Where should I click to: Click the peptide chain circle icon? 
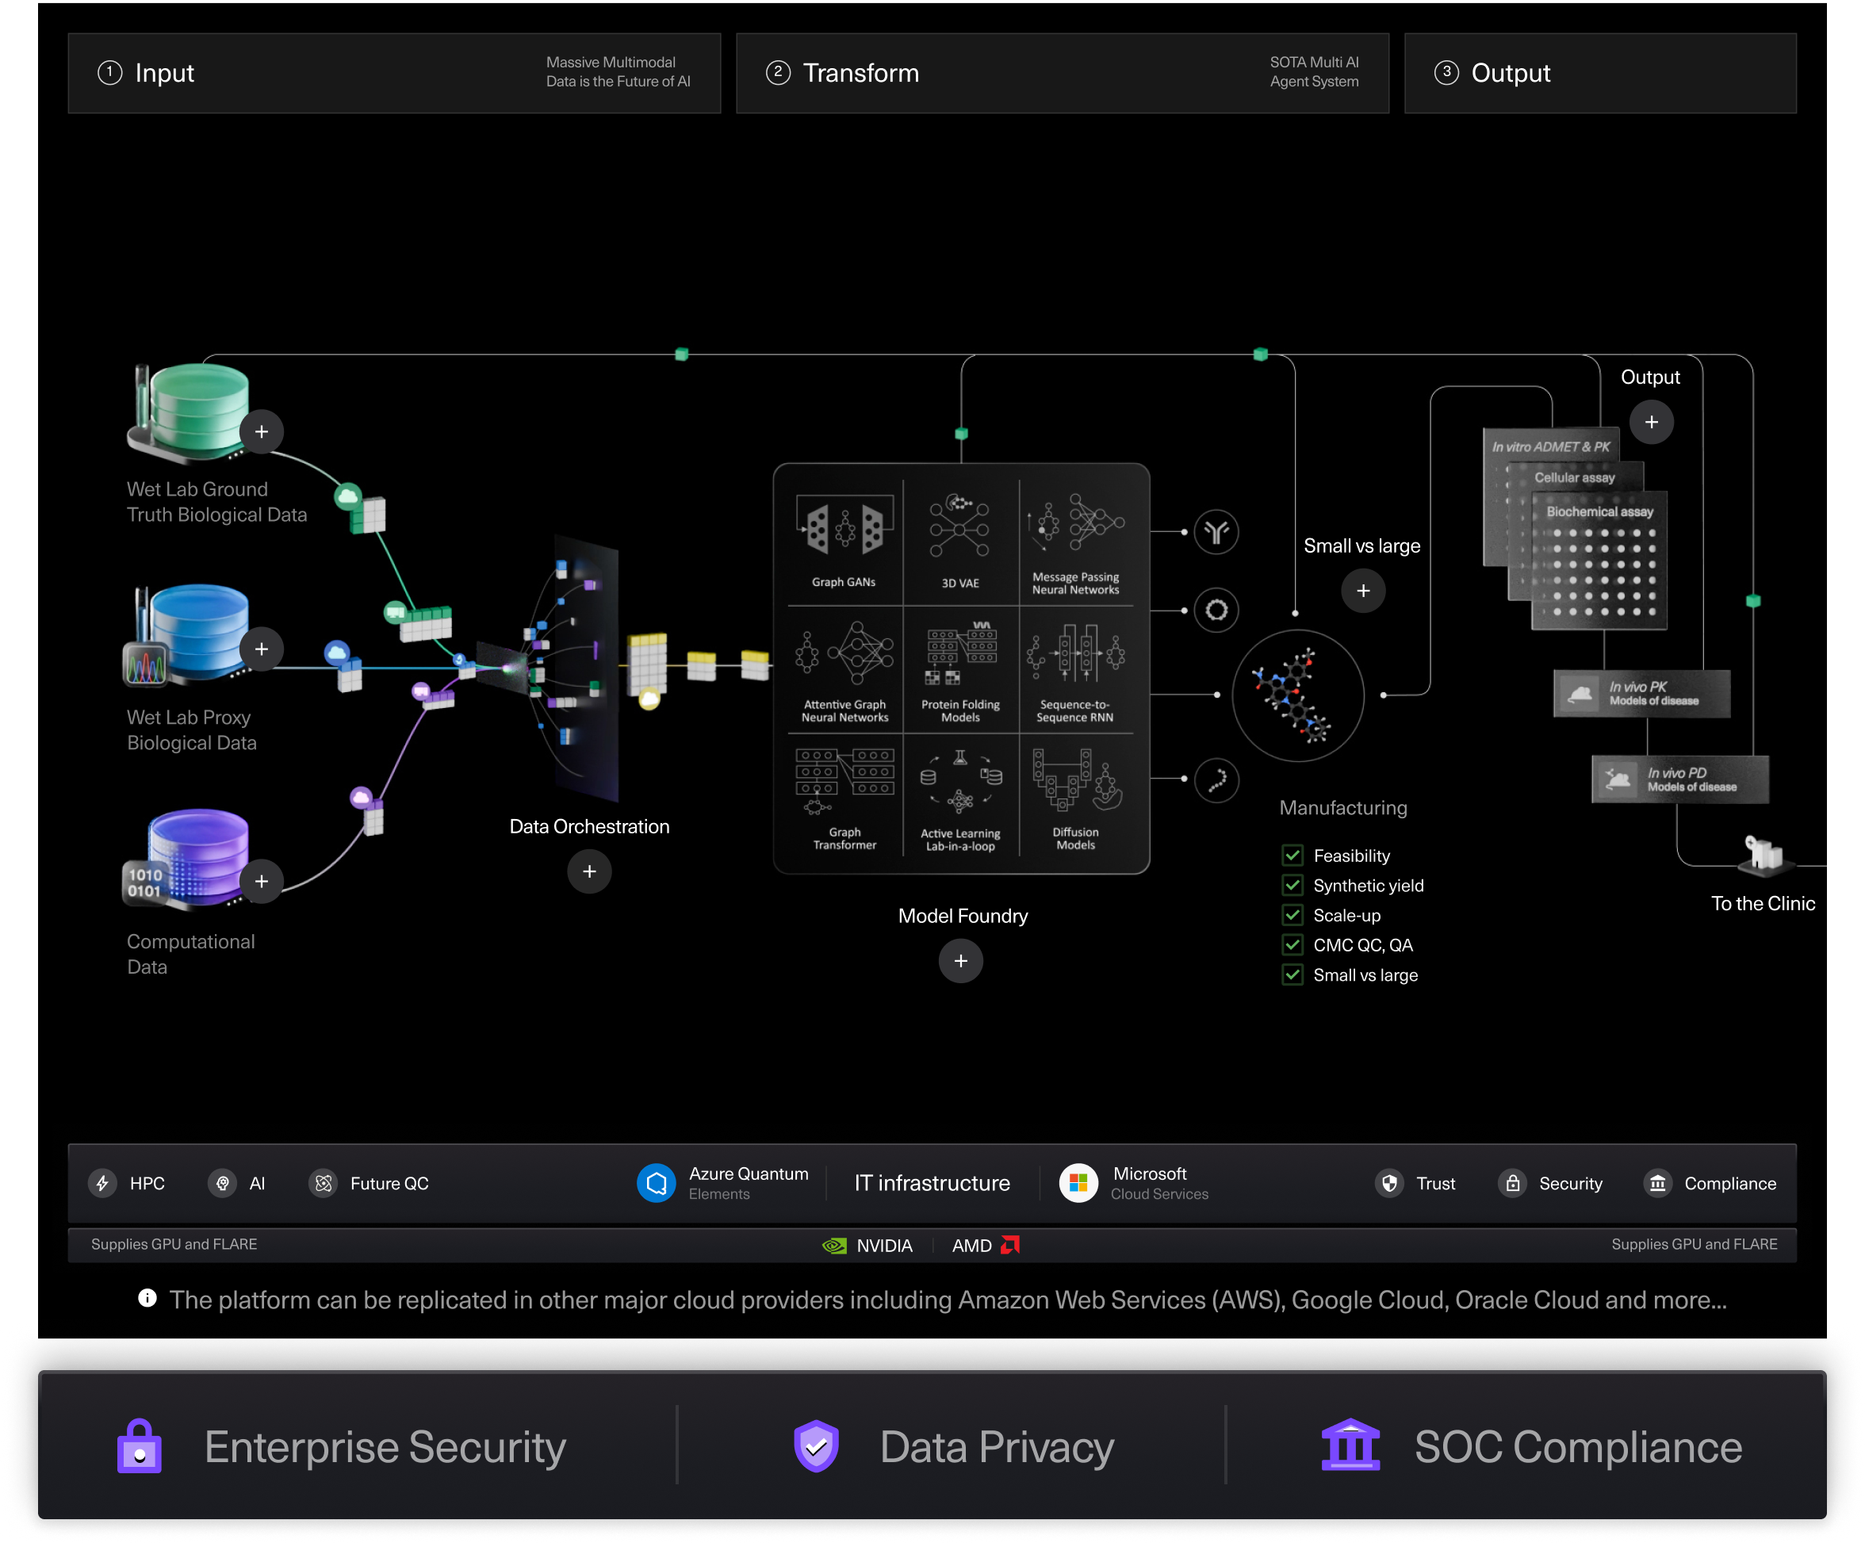[1216, 780]
